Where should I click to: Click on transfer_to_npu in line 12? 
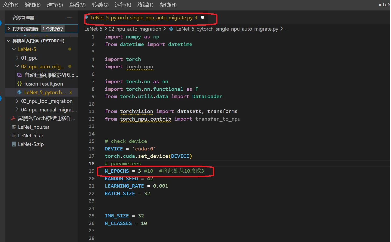point(218,119)
